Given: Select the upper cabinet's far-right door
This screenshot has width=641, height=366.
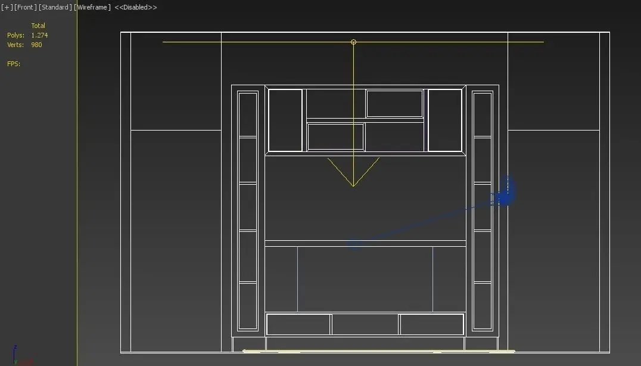Looking at the screenshot, I should tap(445, 120).
